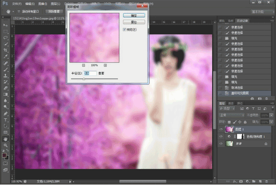Viewport: 276px width, 185px height.
Task: Set history brush source for 取消选择 state
Action: click(220, 88)
